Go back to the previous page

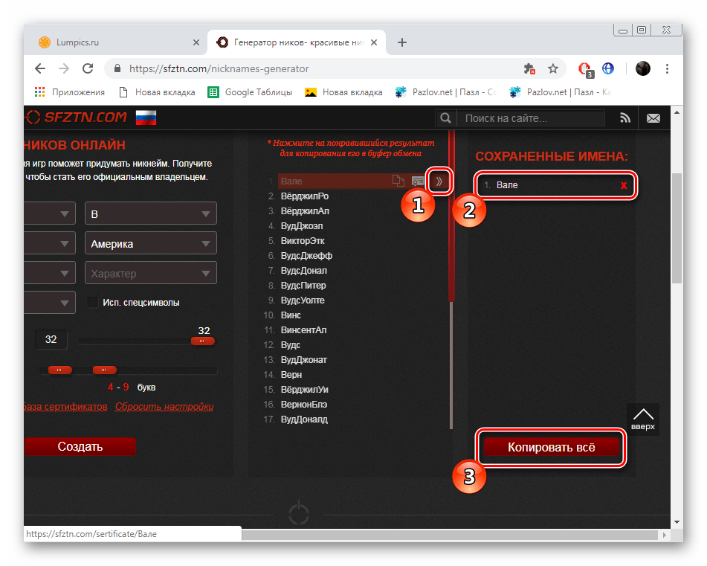point(40,68)
